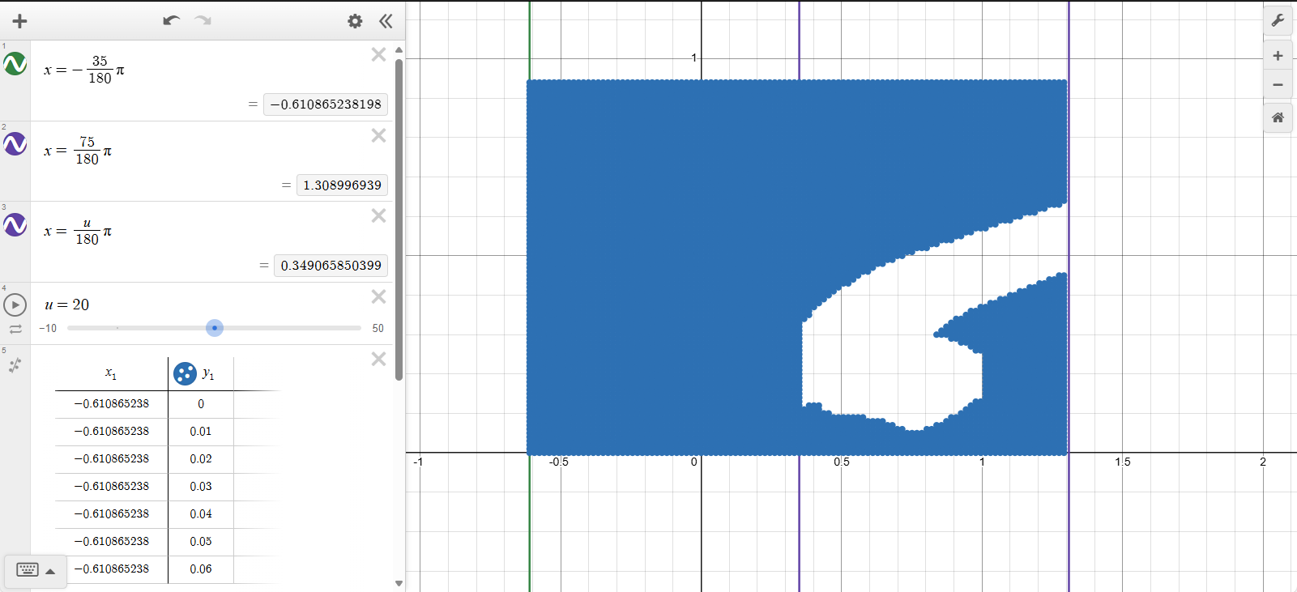1297x592 pixels.
Task: Show the on-screen keyboard
Action: click(x=27, y=570)
